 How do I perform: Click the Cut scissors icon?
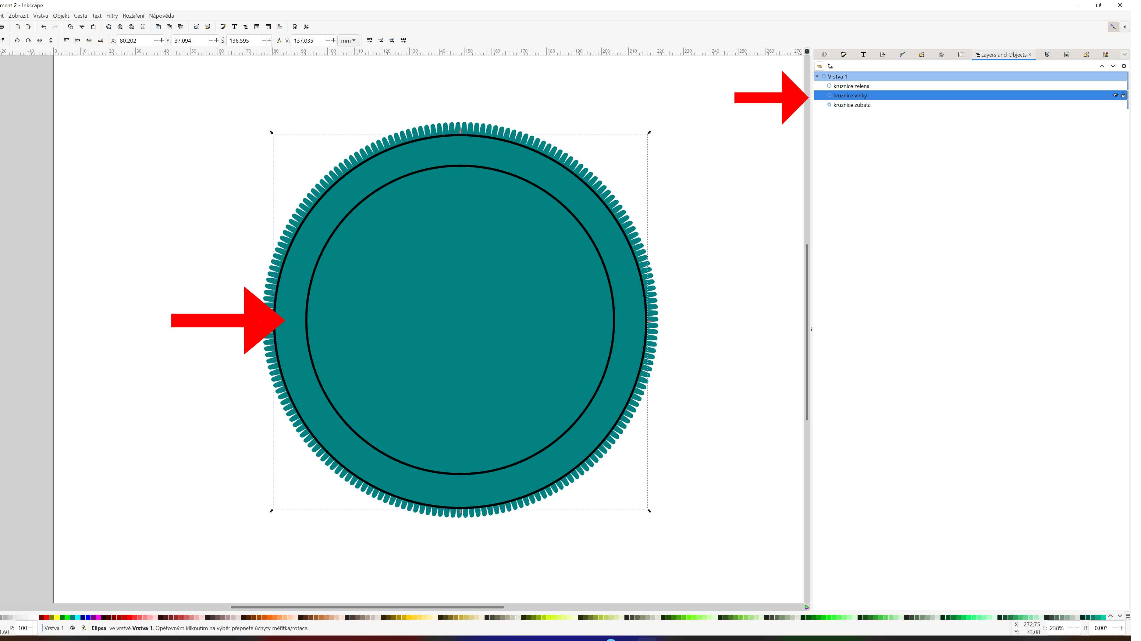82,27
